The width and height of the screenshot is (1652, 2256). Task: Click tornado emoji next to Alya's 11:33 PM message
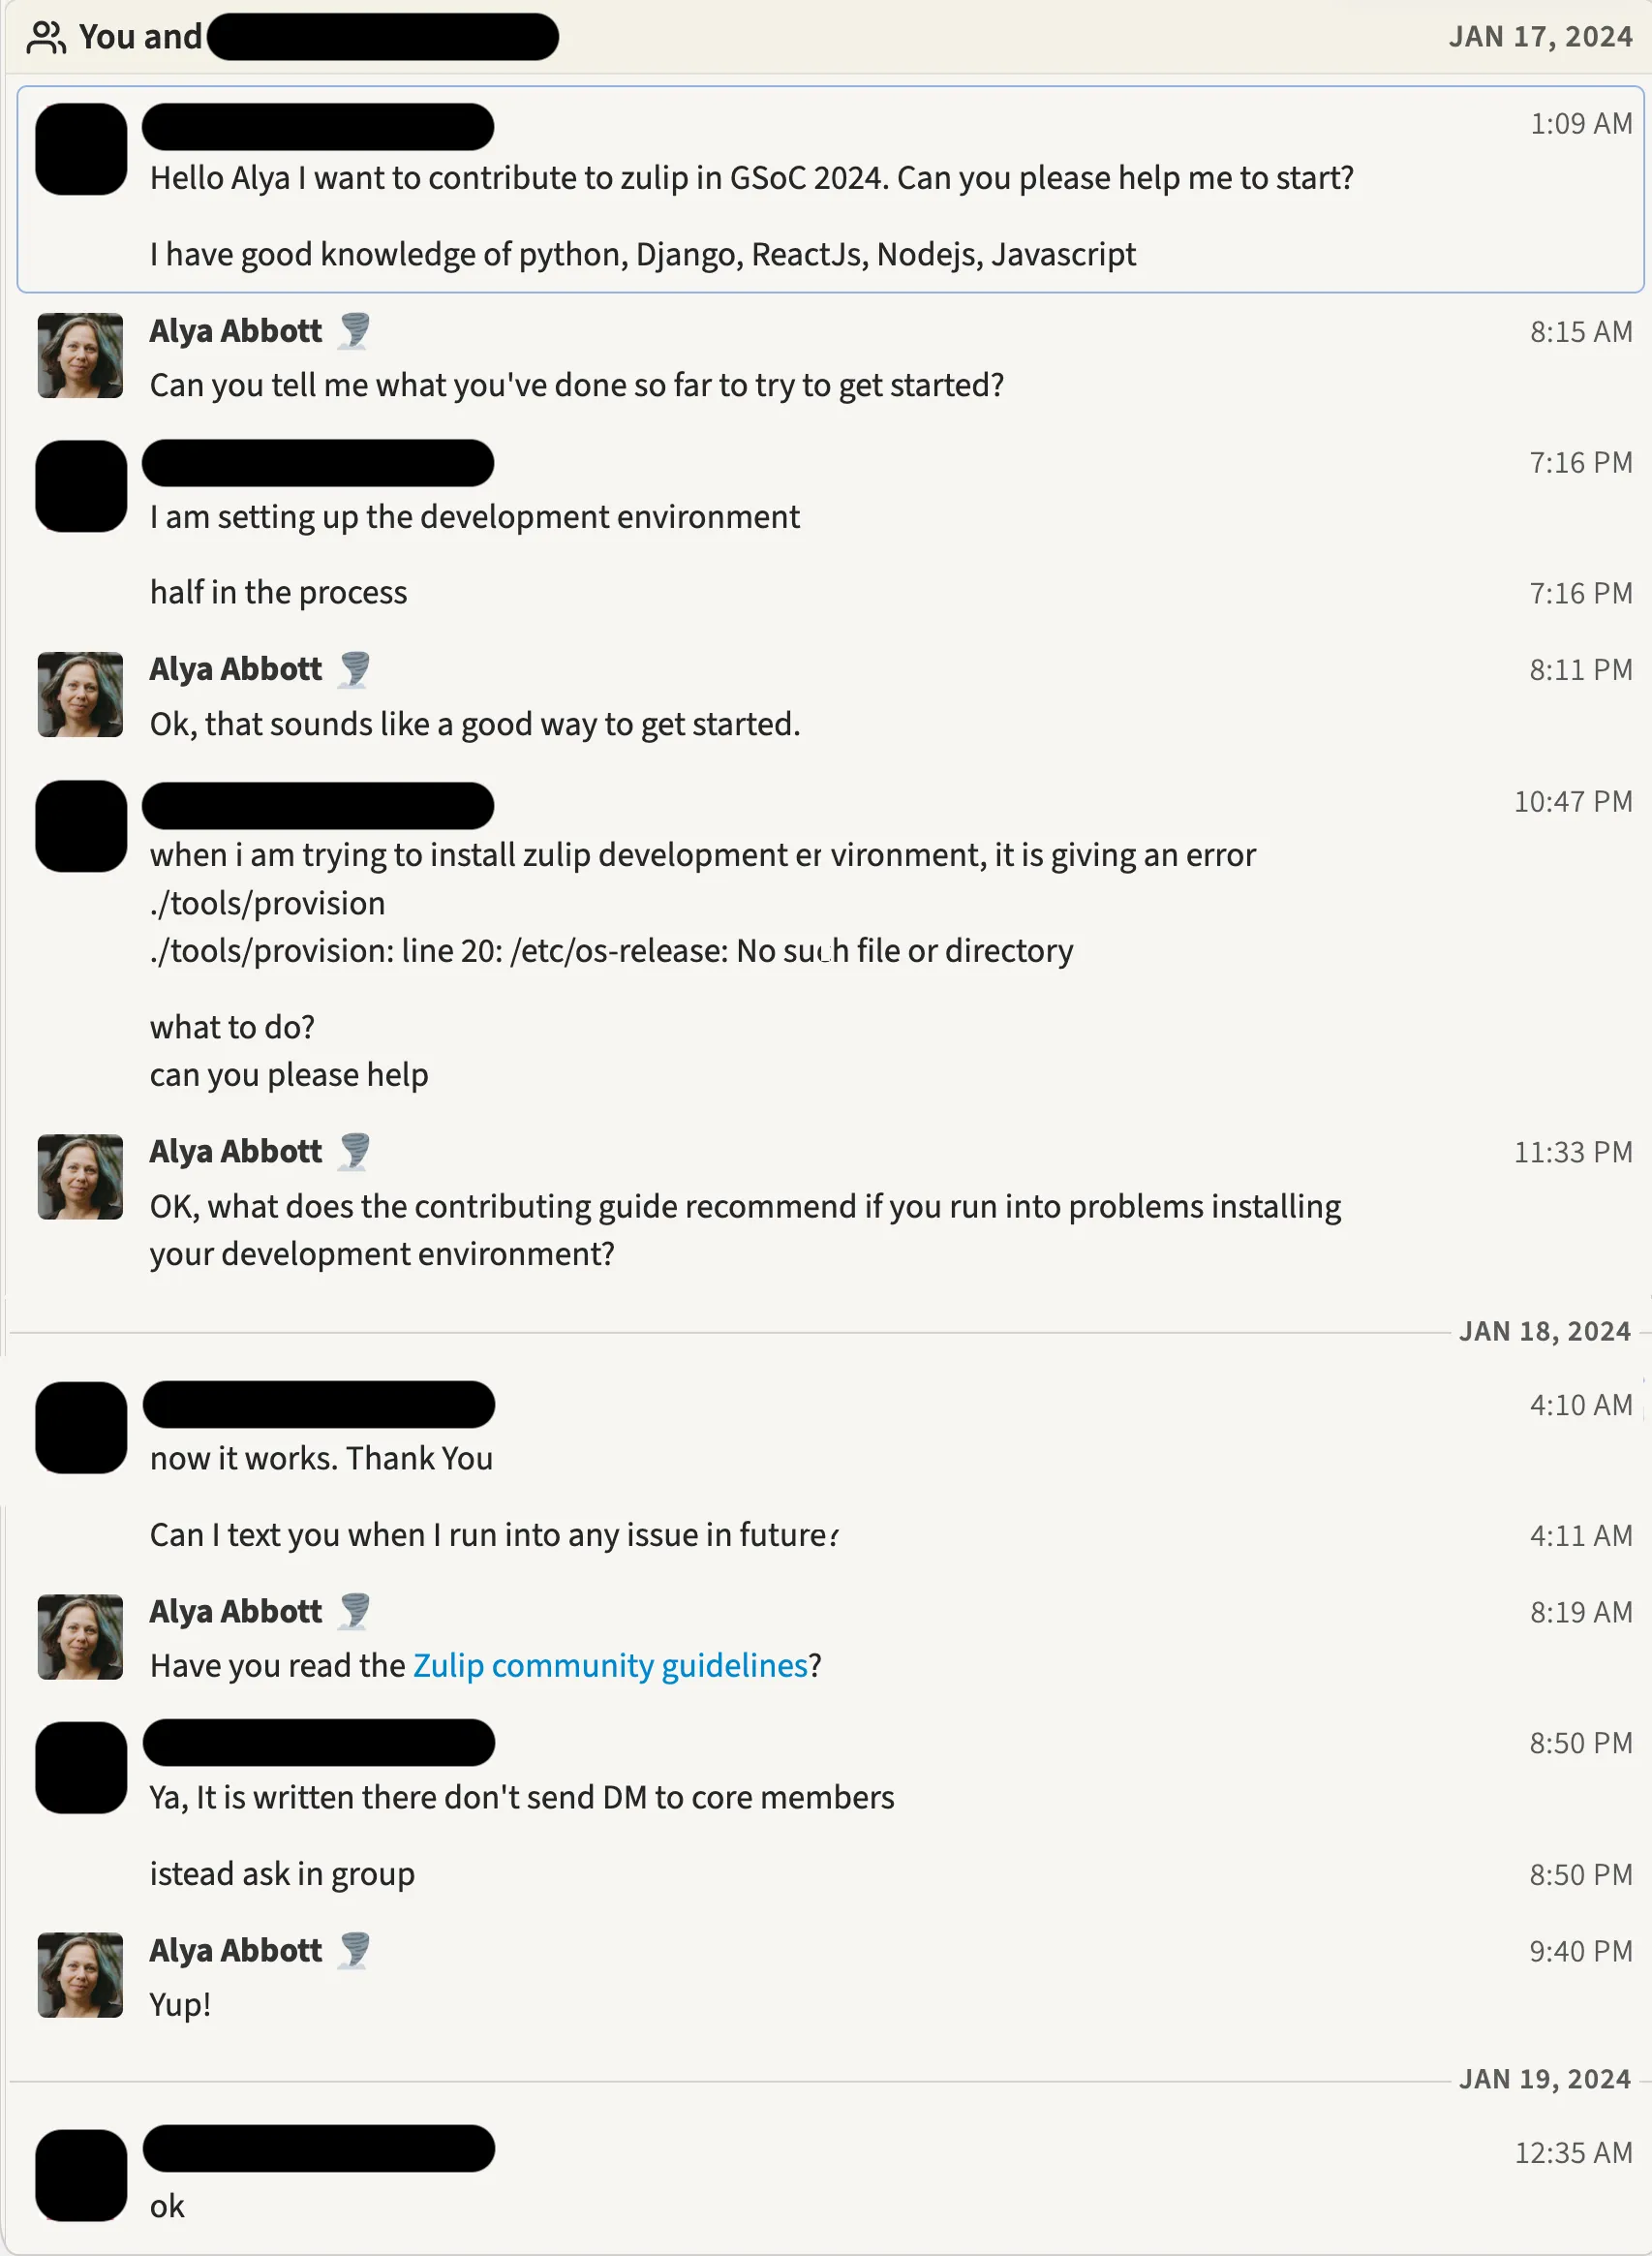pyautogui.click(x=354, y=1152)
